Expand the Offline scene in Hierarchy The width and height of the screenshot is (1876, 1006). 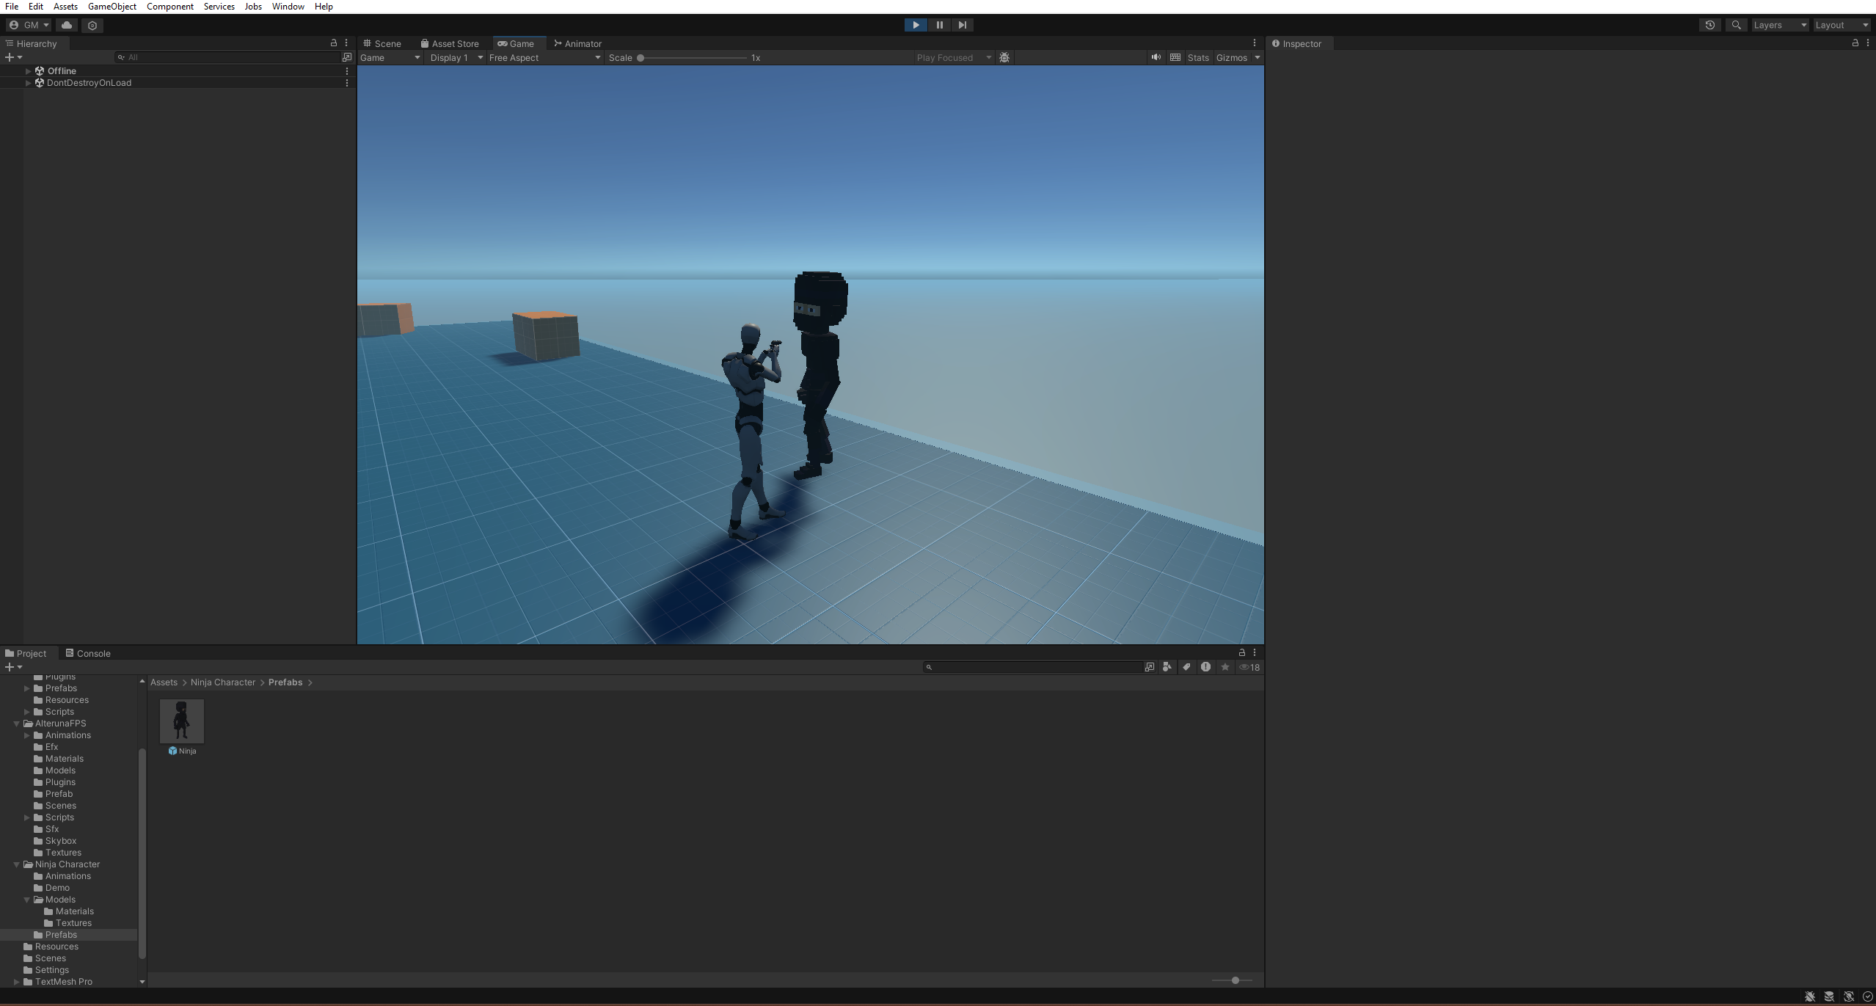point(29,71)
